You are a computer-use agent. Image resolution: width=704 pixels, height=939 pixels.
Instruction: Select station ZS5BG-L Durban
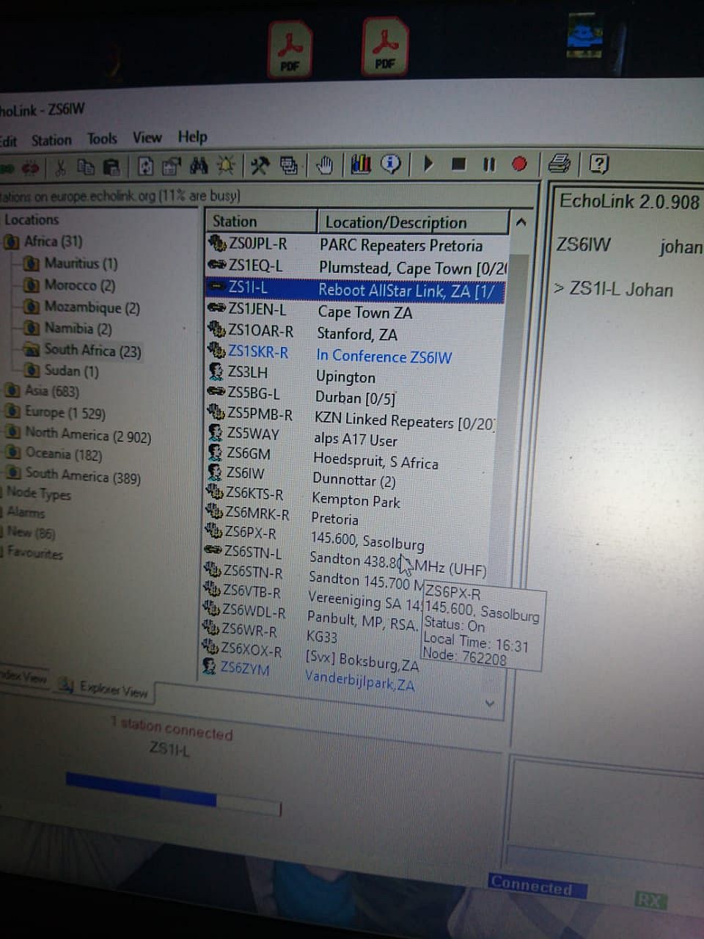[354, 395]
